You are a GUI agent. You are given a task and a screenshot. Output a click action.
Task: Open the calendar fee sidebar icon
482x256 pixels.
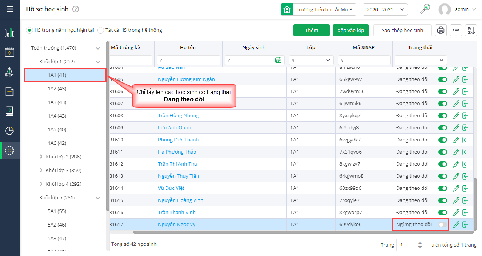point(9,52)
